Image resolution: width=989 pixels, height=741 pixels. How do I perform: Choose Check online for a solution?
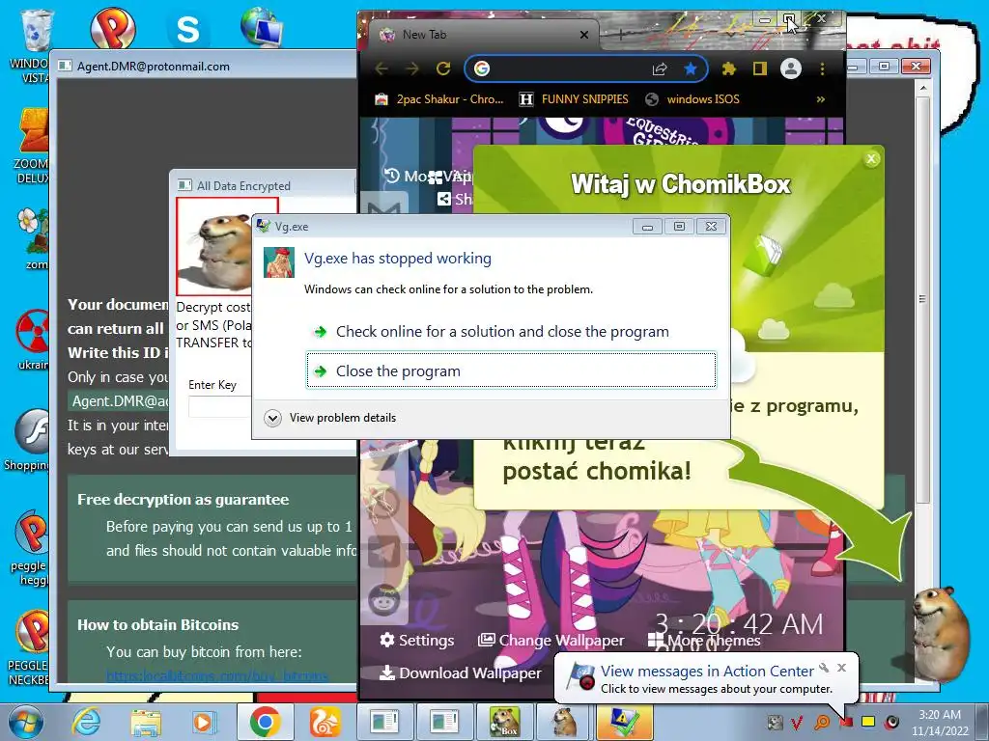[x=502, y=332]
